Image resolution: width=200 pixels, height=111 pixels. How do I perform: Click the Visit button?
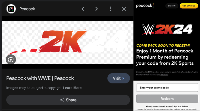click(x=119, y=78)
